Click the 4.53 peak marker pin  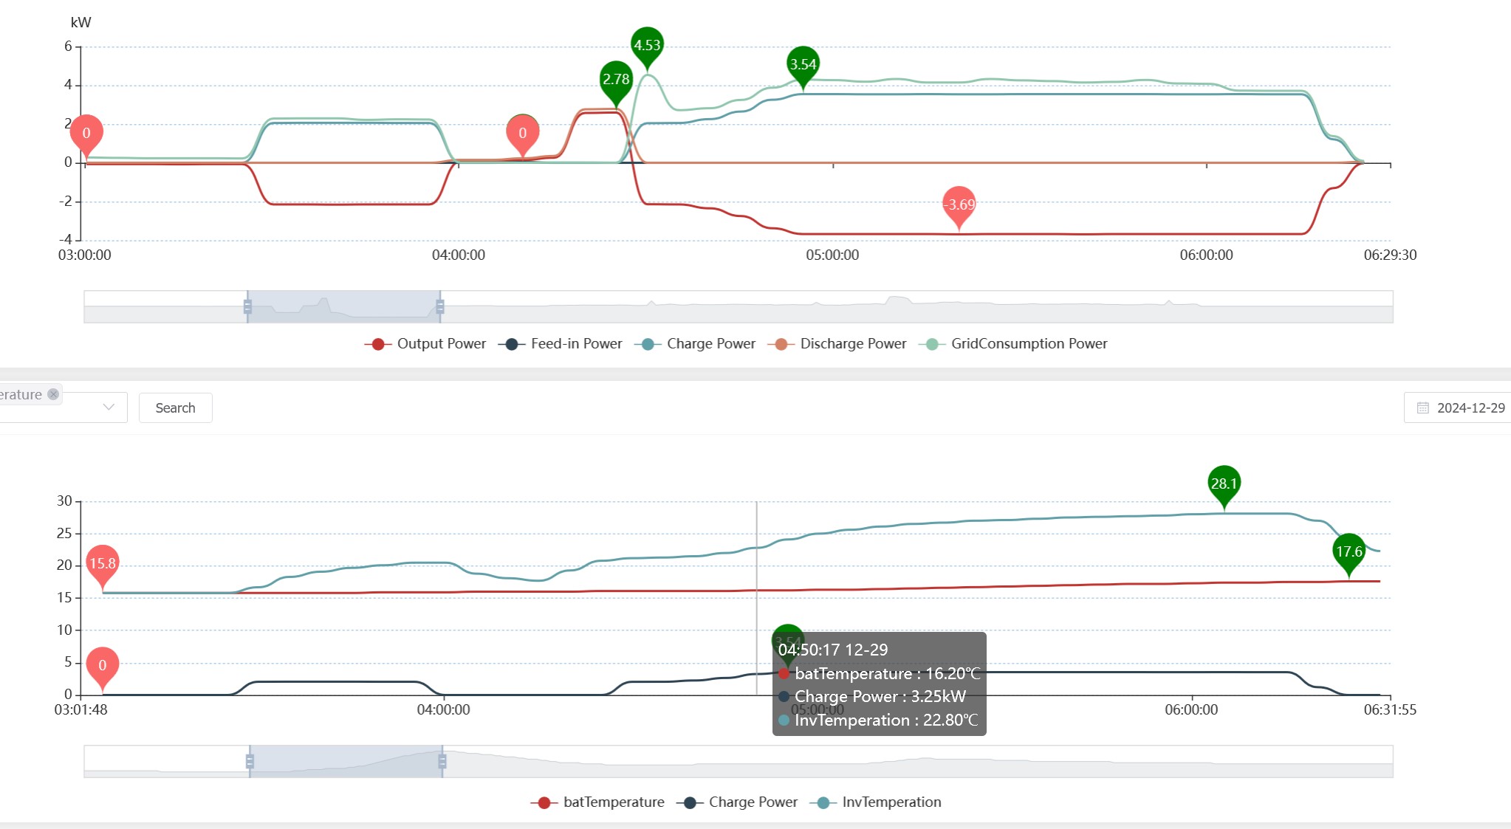click(x=647, y=45)
